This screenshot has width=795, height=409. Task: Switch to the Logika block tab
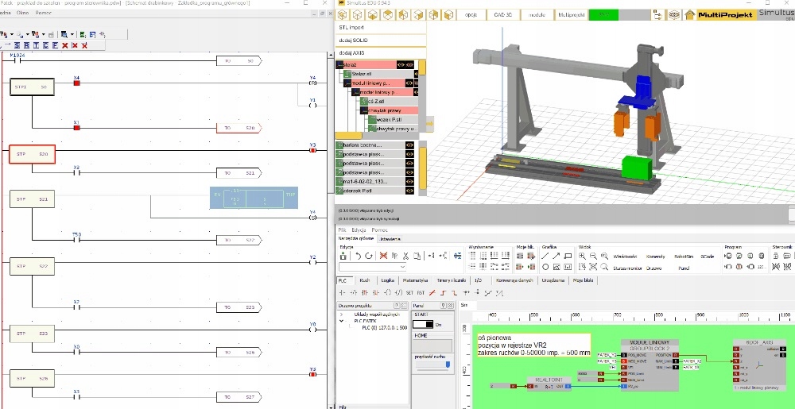click(x=387, y=280)
